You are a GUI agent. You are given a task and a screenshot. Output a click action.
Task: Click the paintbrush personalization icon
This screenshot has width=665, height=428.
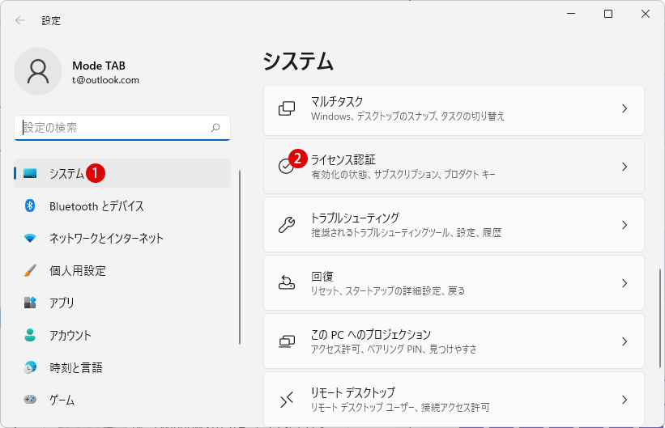[x=30, y=270]
